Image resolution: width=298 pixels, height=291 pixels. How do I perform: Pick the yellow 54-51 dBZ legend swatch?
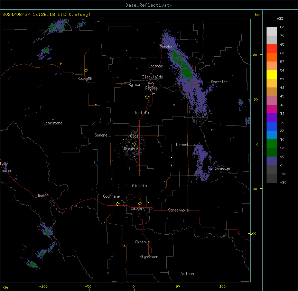pos(272,74)
